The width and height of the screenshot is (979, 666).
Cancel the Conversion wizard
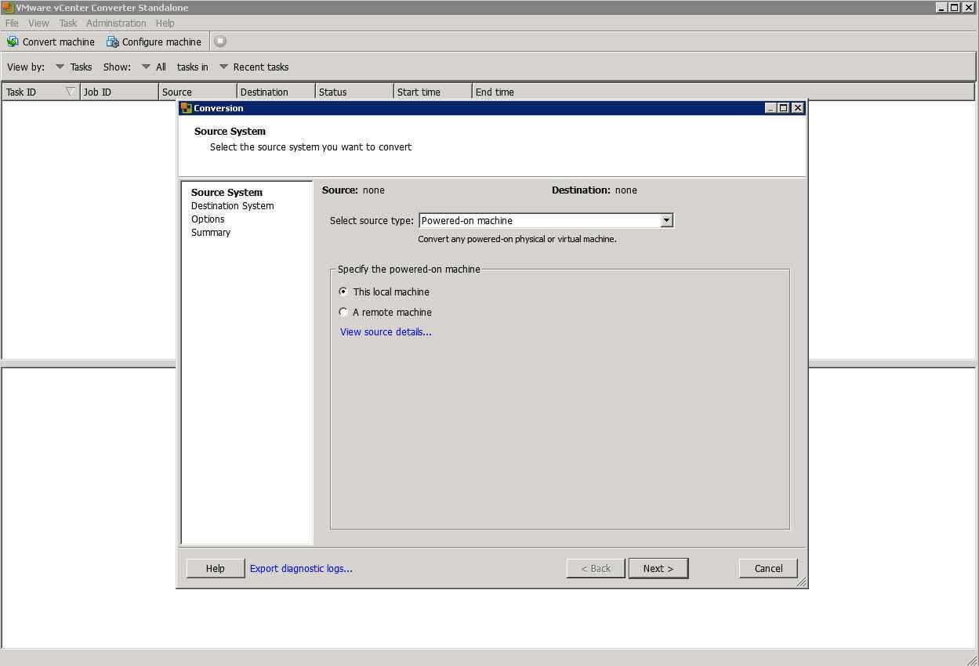(767, 569)
